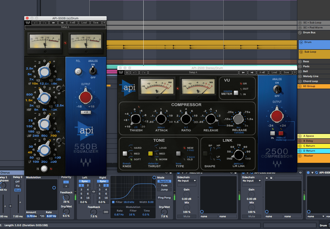
Task: Click the A Space return track play icon
Action: 300,136
